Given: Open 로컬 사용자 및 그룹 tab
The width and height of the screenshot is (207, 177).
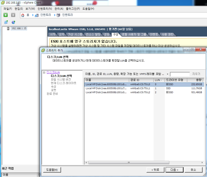Looking at the screenshot, I should point(134,35).
